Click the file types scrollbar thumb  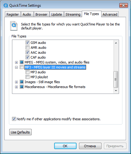point(116,79)
